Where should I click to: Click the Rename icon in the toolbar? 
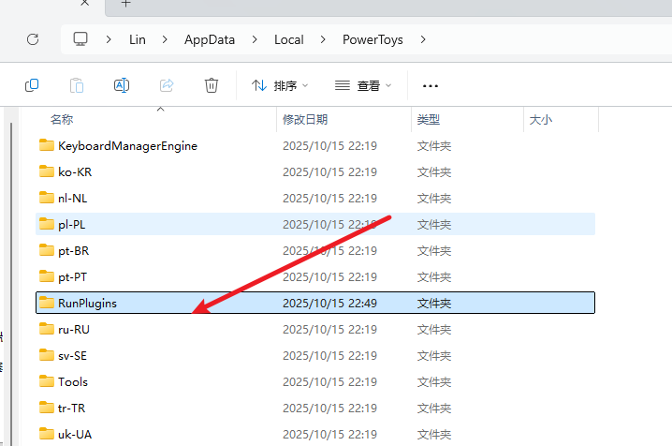(122, 85)
